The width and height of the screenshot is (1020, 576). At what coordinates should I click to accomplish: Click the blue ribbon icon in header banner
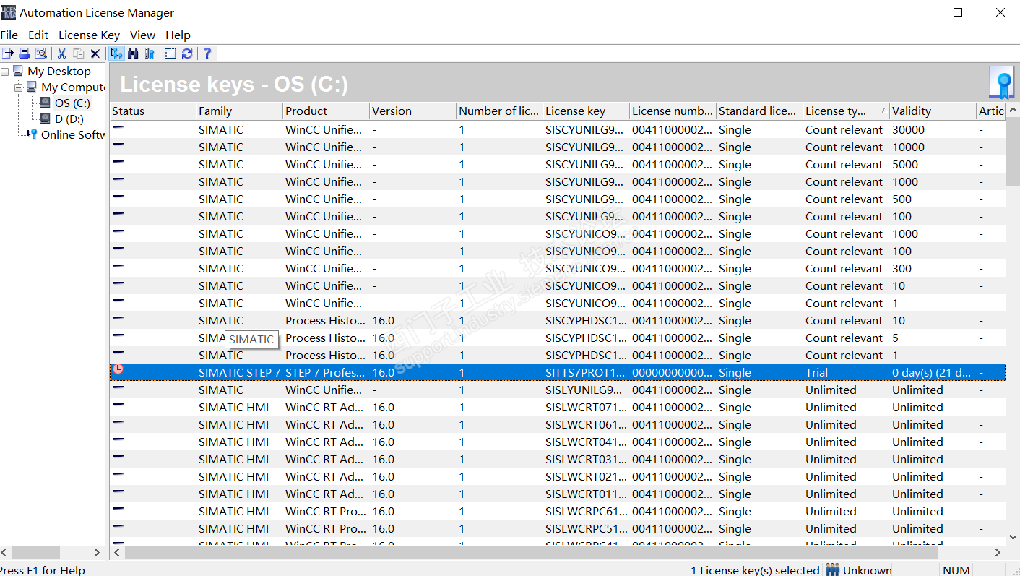pyautogui.click(x=1001, y=82)
